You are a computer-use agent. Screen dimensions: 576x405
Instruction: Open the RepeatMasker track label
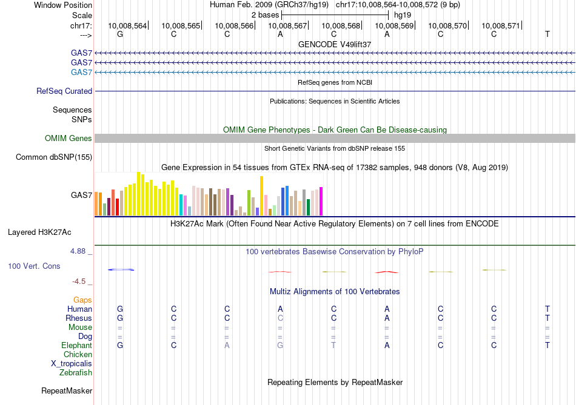click(x=67, y=390)
